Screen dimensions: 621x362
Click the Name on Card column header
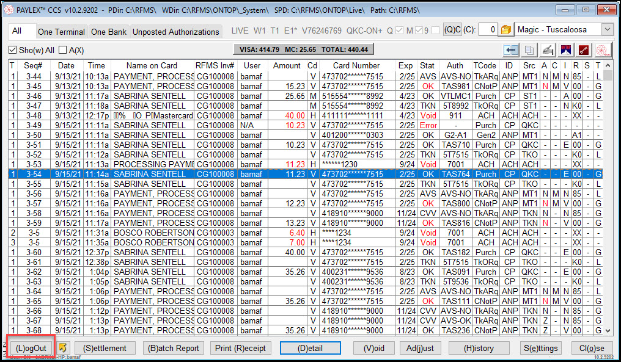pos(152,66)
